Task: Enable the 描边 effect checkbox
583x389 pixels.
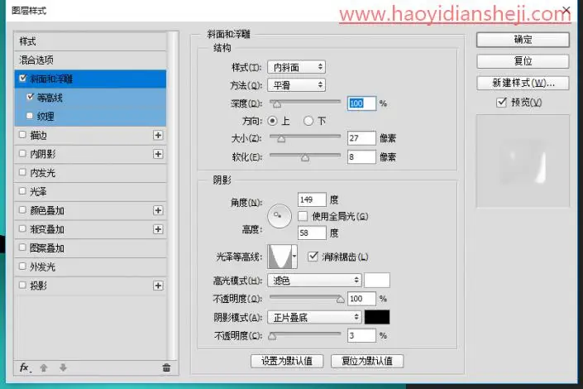Action: [22, 134]
